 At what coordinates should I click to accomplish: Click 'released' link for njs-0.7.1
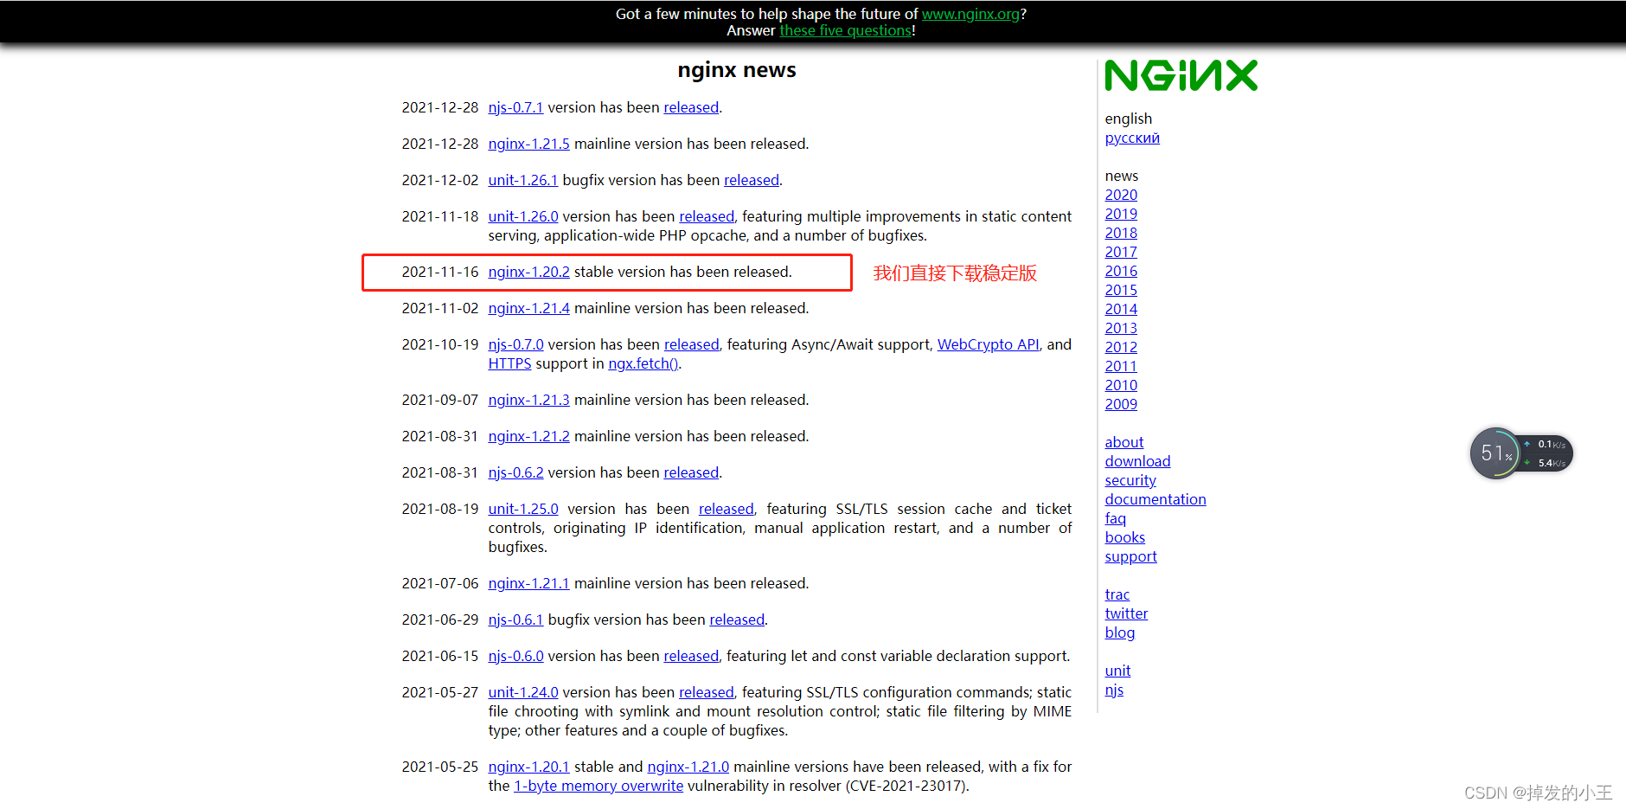(x=691, y=107)
